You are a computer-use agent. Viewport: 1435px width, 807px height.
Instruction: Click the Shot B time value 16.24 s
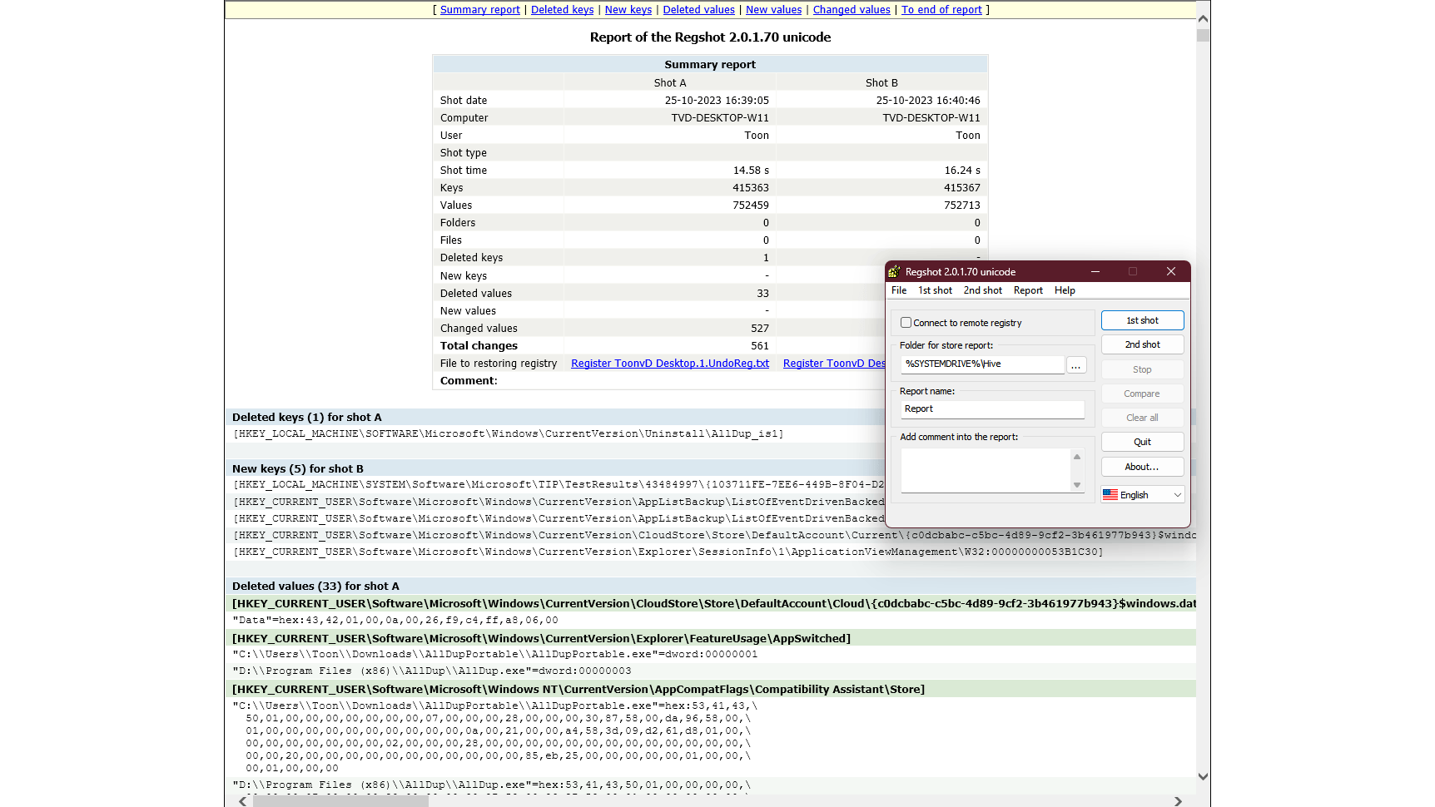pyautogui.click(x=962, y=171)
